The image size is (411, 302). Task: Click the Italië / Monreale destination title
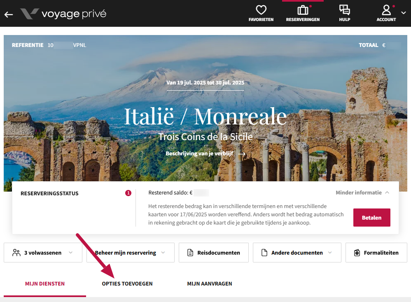click(x=205, y=117)
